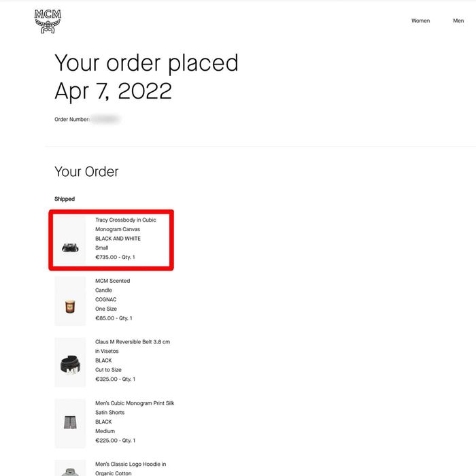The image size is (476, 476).
Task: Open Claus M Reversible Belt product name
Action: tap(132, 346)
